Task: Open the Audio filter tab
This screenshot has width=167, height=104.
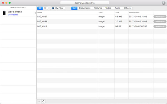Action: 117,8
